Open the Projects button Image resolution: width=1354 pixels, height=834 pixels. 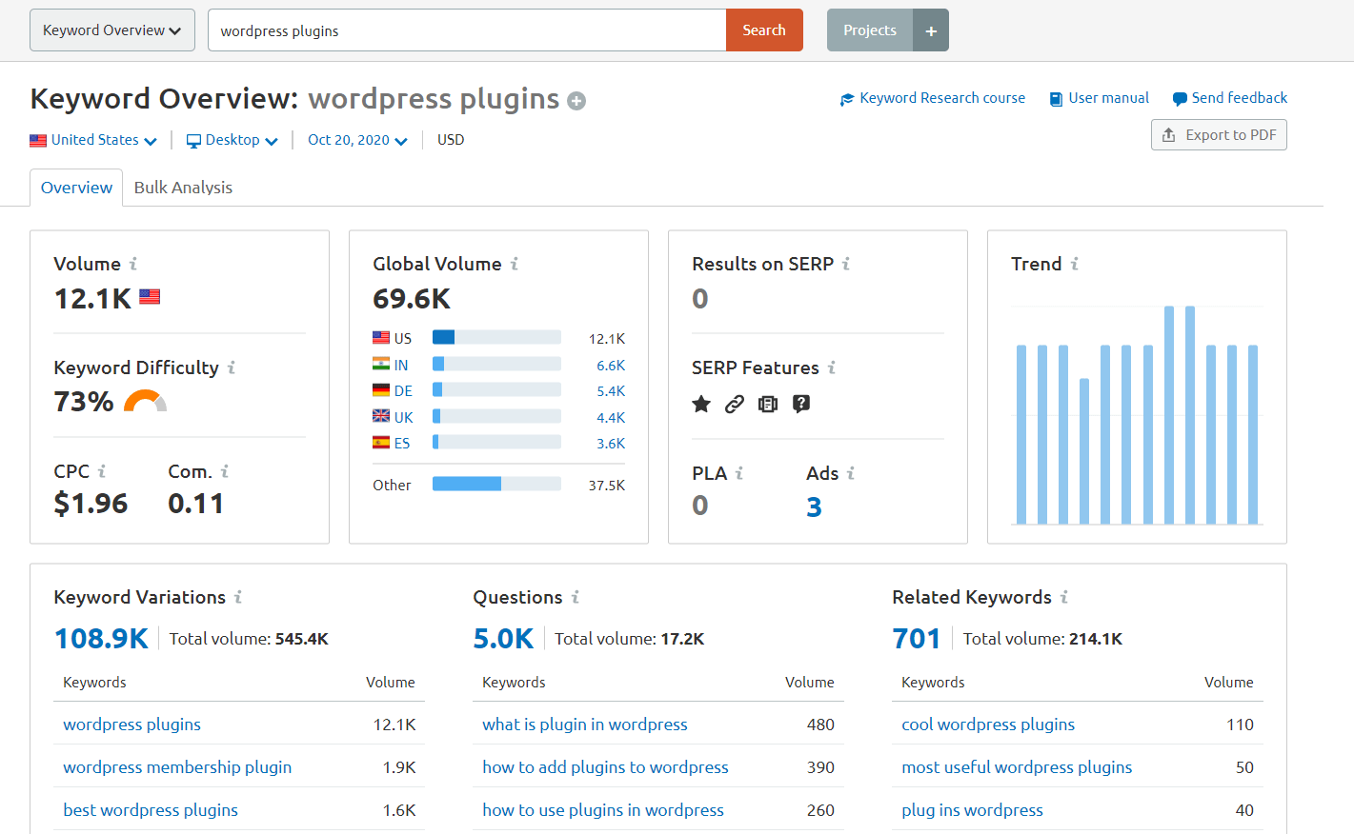coord(870,30)
